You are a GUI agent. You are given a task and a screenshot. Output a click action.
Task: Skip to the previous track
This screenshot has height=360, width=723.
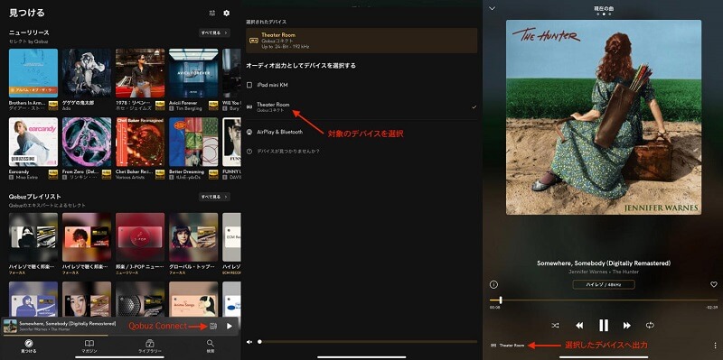(x=579, y=325)
